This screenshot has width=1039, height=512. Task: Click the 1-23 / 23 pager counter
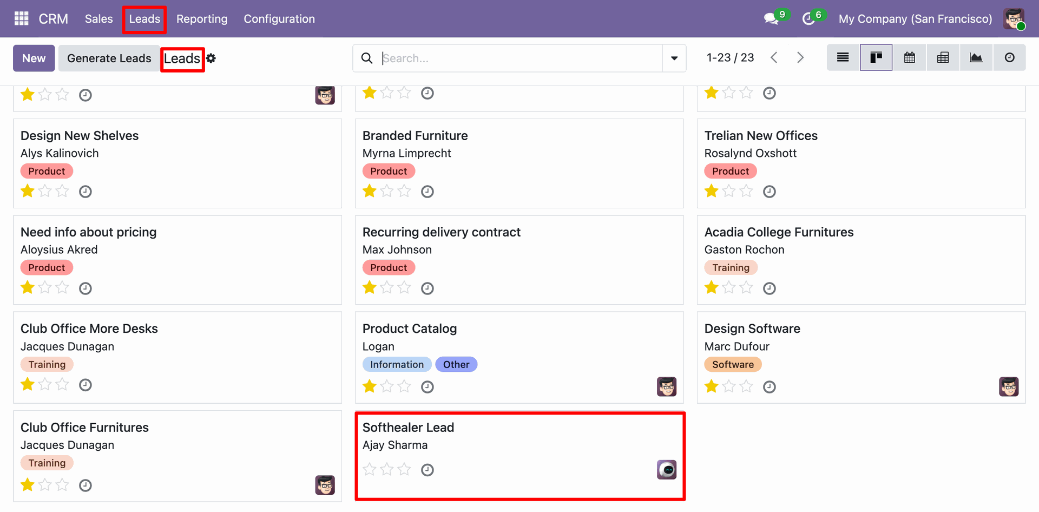pos(730,57)
